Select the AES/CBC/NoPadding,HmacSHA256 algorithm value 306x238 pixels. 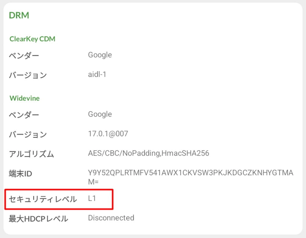click(148, 153)
